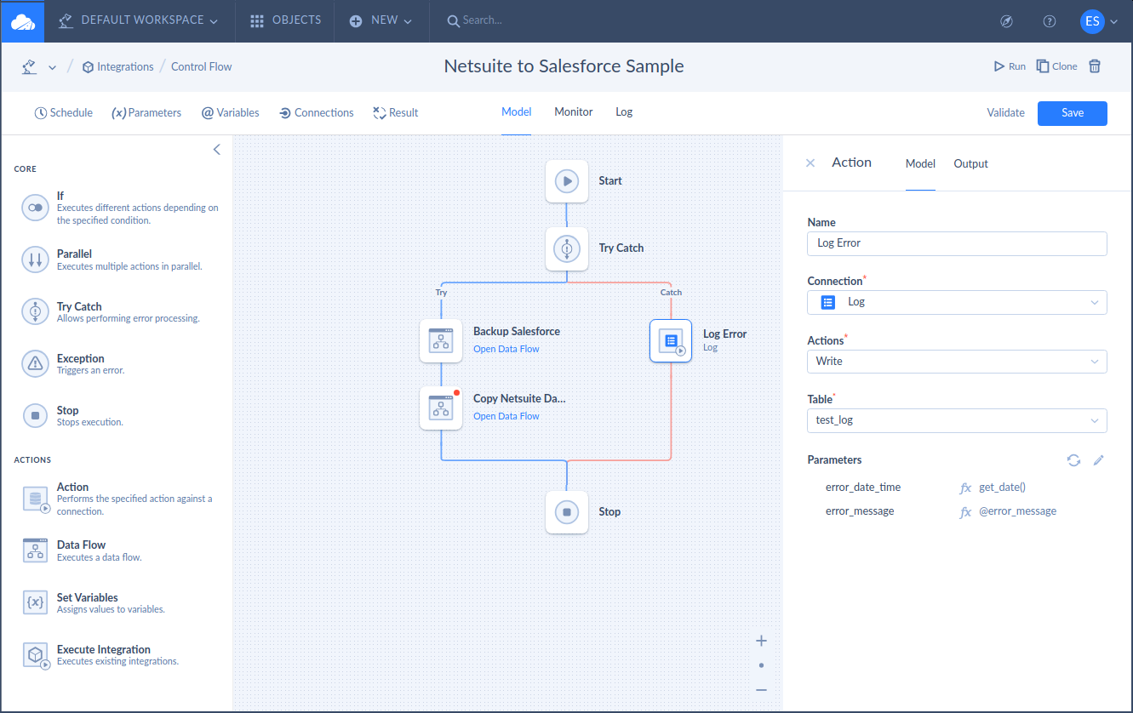The height and width of the screenshot is (713, 1133).
Task: Select the Set Variables component icon
Action: pyautogui.click(x=35, y=602)
